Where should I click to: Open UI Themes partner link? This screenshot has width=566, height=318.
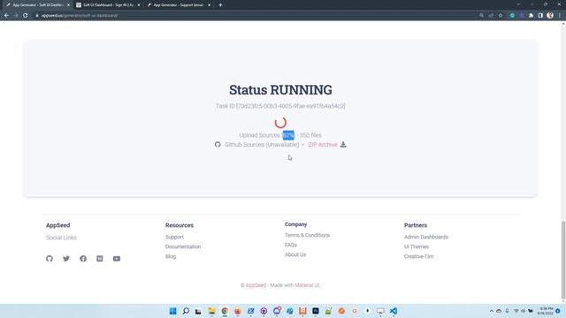click(417, 246)
